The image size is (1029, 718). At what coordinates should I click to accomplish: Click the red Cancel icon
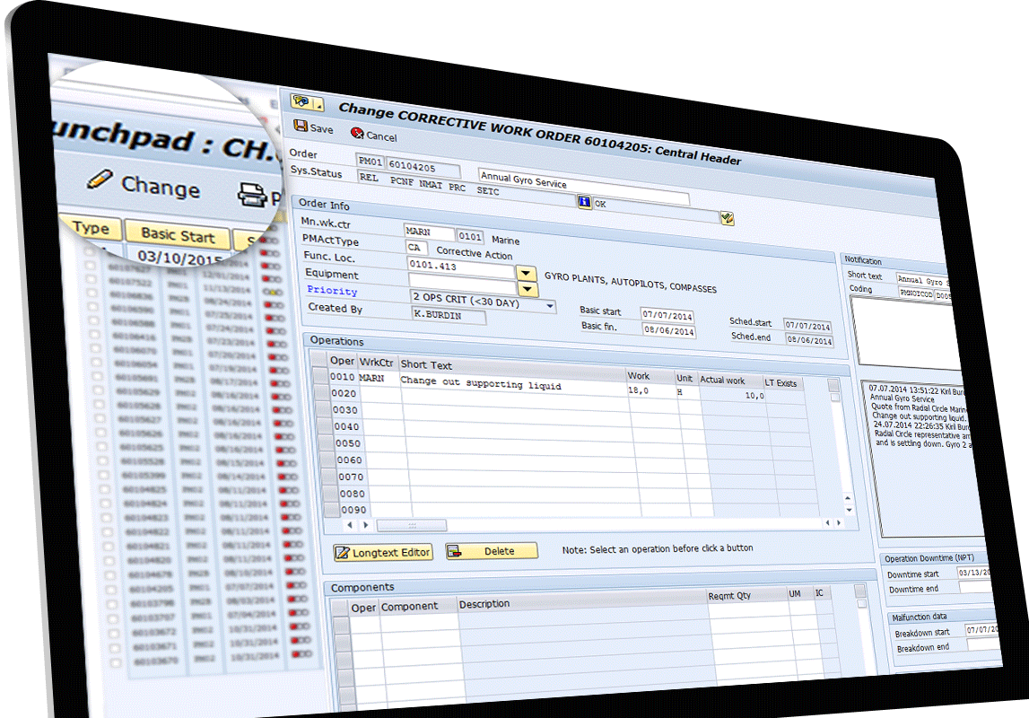pos(357,134)
